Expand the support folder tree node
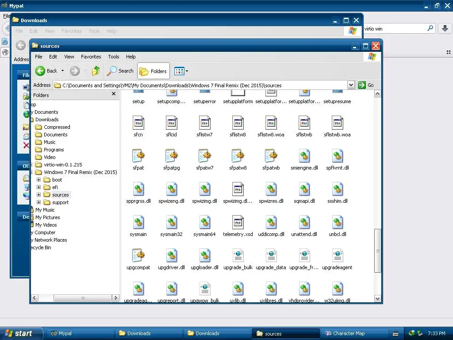The height and width of the screenshot is (340, 453). coord(38,202)
